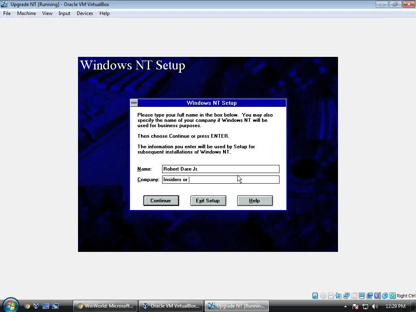Launch VirtualBox from the quick launch cube icon

[x=36, y=306]
